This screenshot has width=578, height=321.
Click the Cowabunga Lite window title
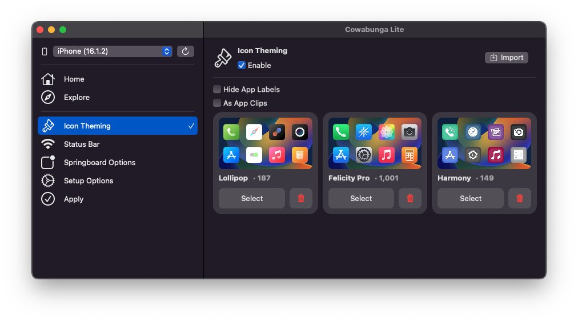click(375, 30)
